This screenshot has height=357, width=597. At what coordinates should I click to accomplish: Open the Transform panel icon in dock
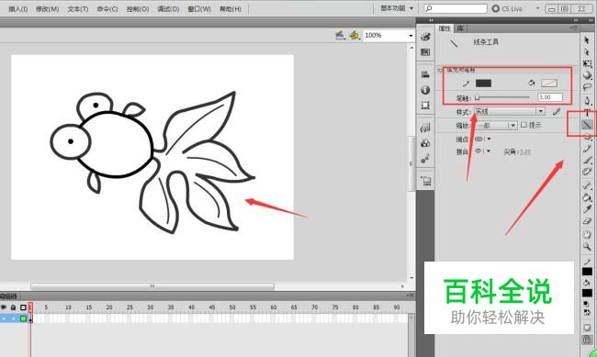(425, 105)
